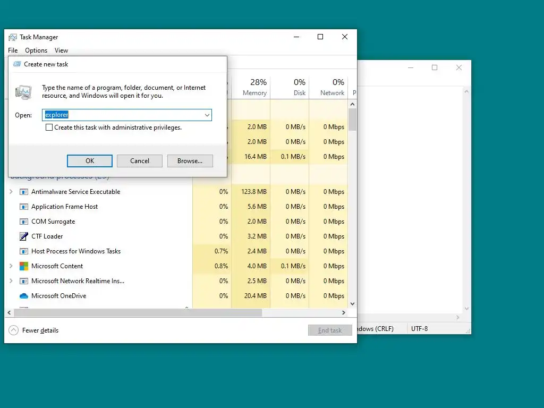Click the horizontal scroll left arrow
This screenshot has height=408, width=544.
point(10,312)
